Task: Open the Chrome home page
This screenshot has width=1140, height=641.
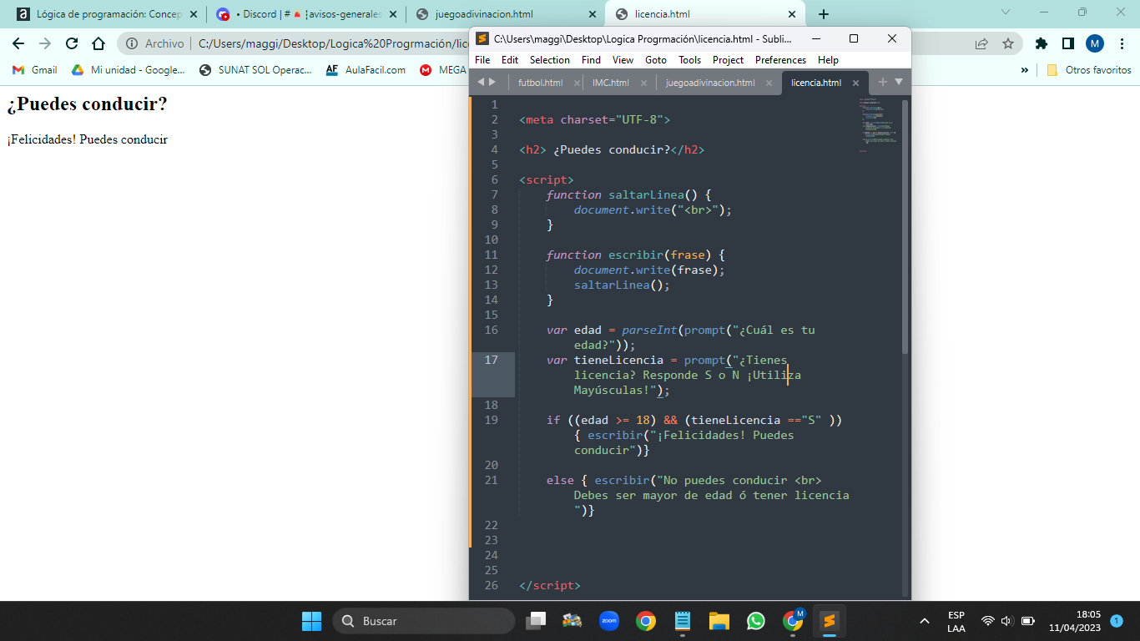Action: point(98,43)
